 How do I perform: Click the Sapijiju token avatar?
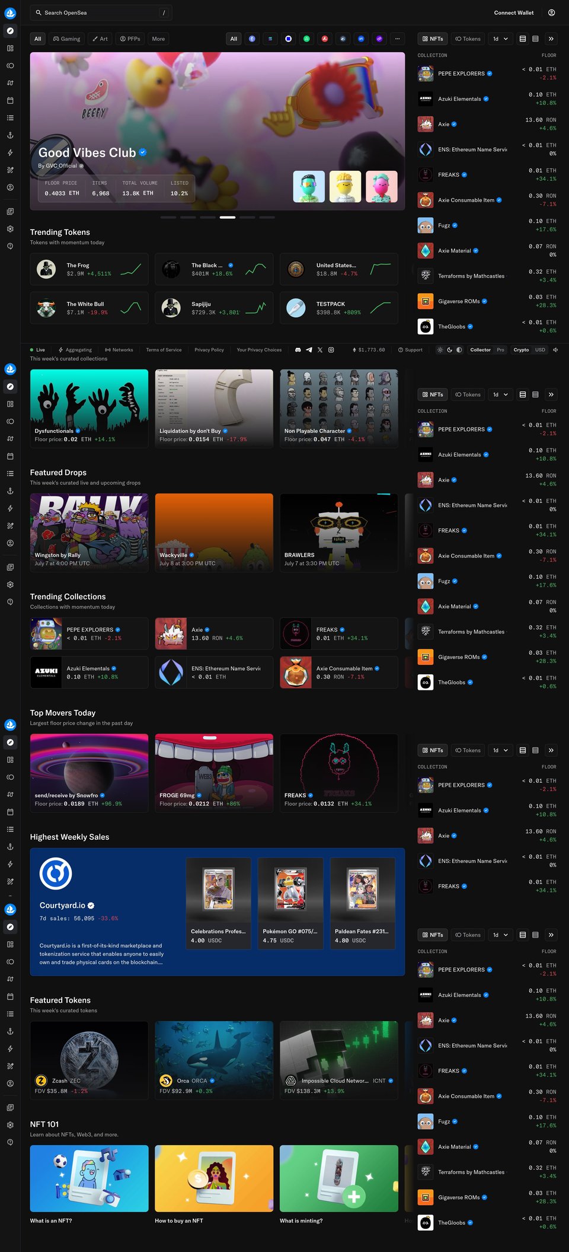point(171,308)
